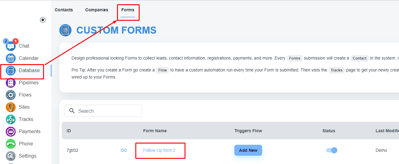Click the radio dot above the sidebar
This screenshot has width=399, height=164.
click(43, 20)
